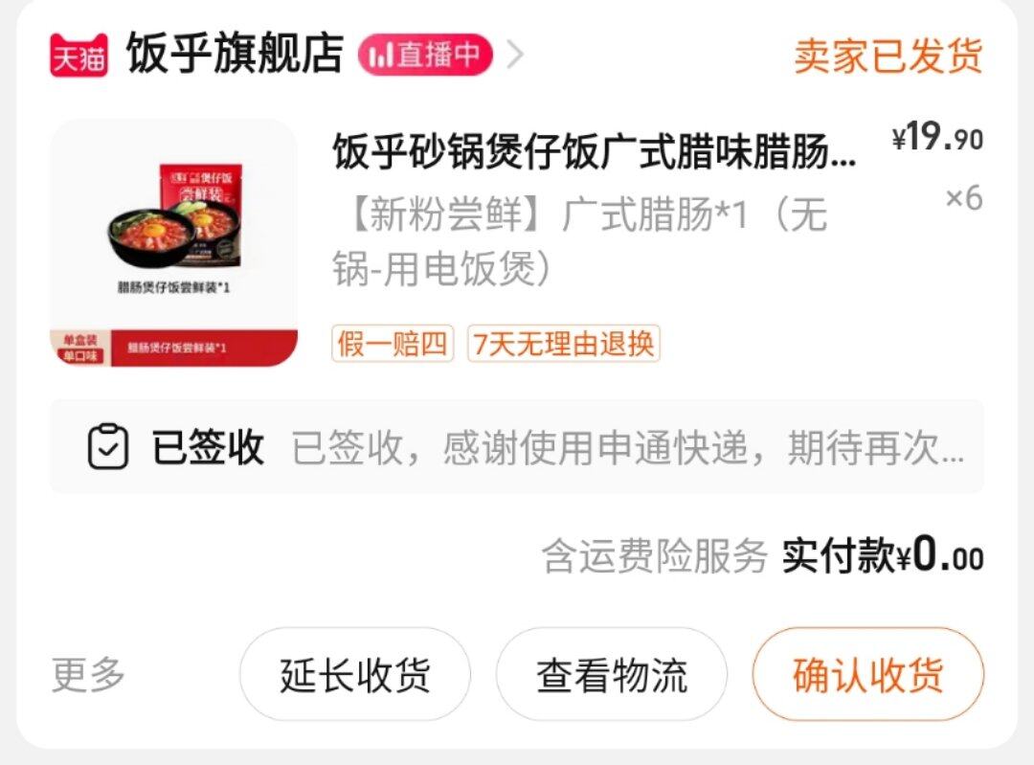Expand truncated 申通快递 logistics message
The image size is (1034, 765).
click(x=628, y=448)
